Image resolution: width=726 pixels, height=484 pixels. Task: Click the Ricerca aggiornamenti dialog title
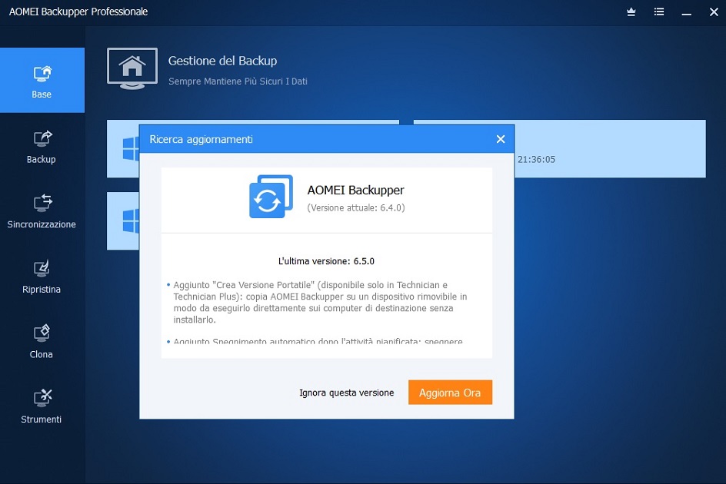(x=201, y=139)
